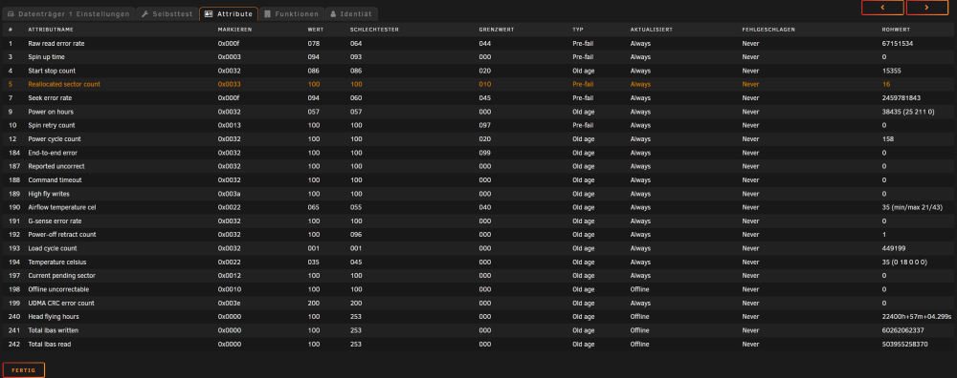Image resolution: width=957 pixels, height=378 pixels.
Task: Select the Raw read error rate row name
Action: point(56,43)
